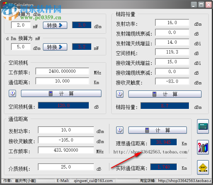
Task: Select 理想通信距离 result 30.945
Action: click(x=164, y=142)
